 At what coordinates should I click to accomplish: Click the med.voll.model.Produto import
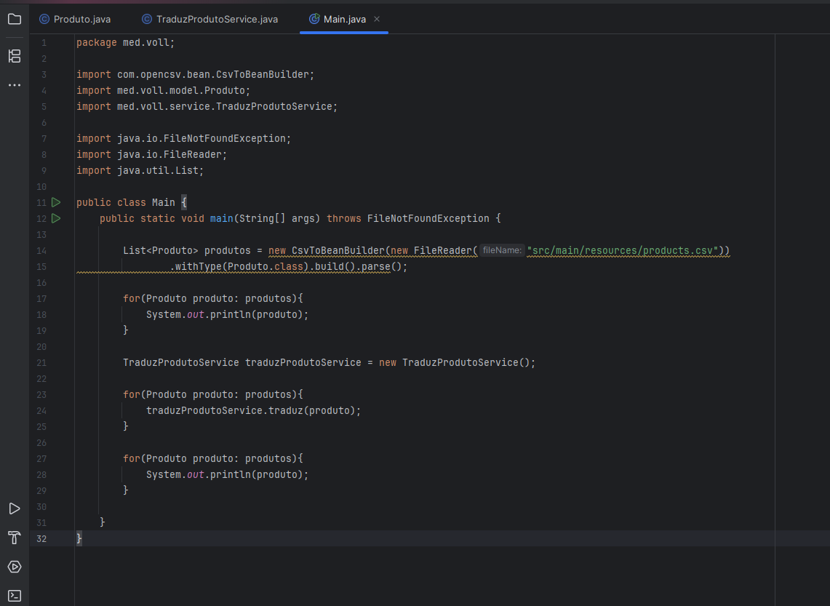point(163,90)
